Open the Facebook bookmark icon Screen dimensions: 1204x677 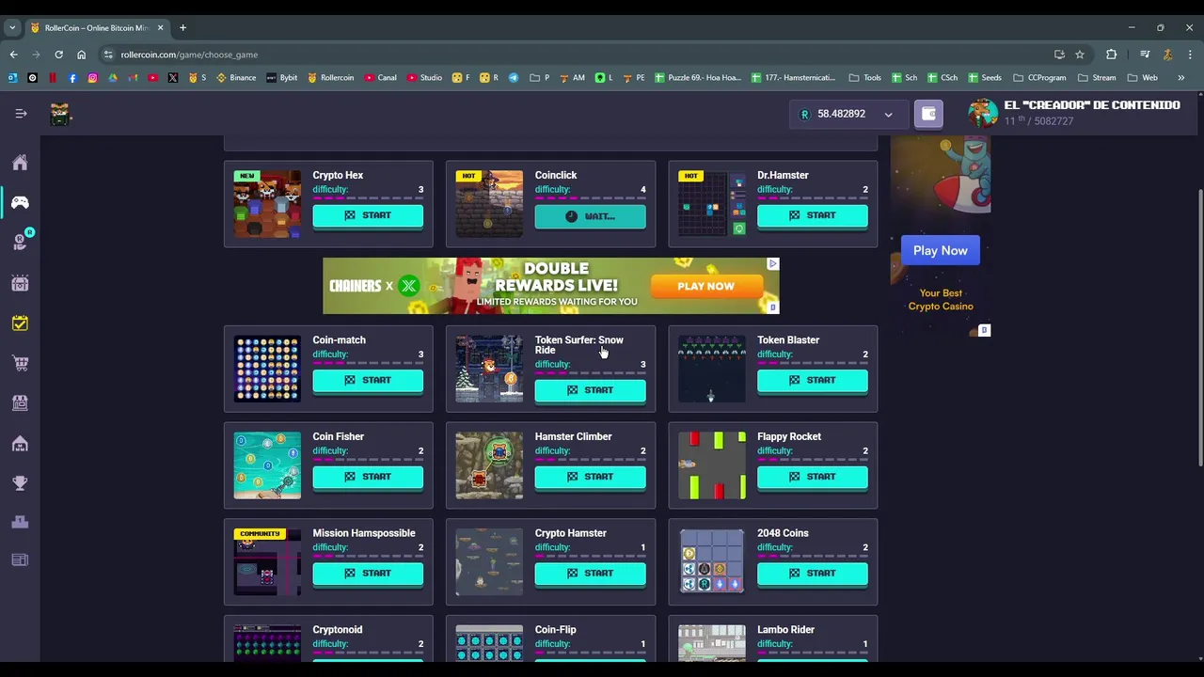pyautogui.click(x=72, y=78)
